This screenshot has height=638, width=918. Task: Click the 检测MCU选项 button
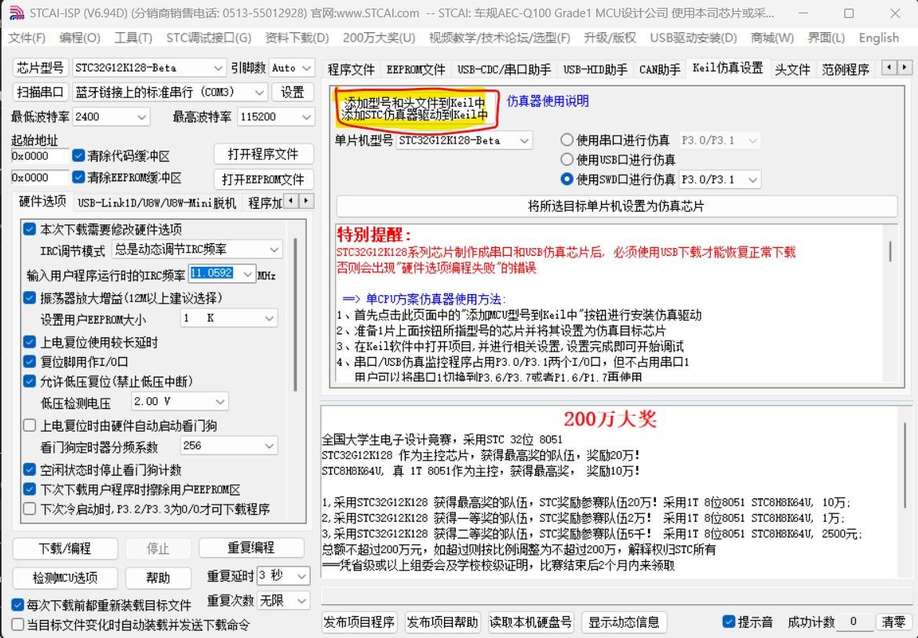point(65,578)
